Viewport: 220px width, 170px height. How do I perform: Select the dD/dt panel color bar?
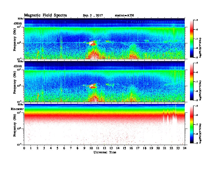192,82
